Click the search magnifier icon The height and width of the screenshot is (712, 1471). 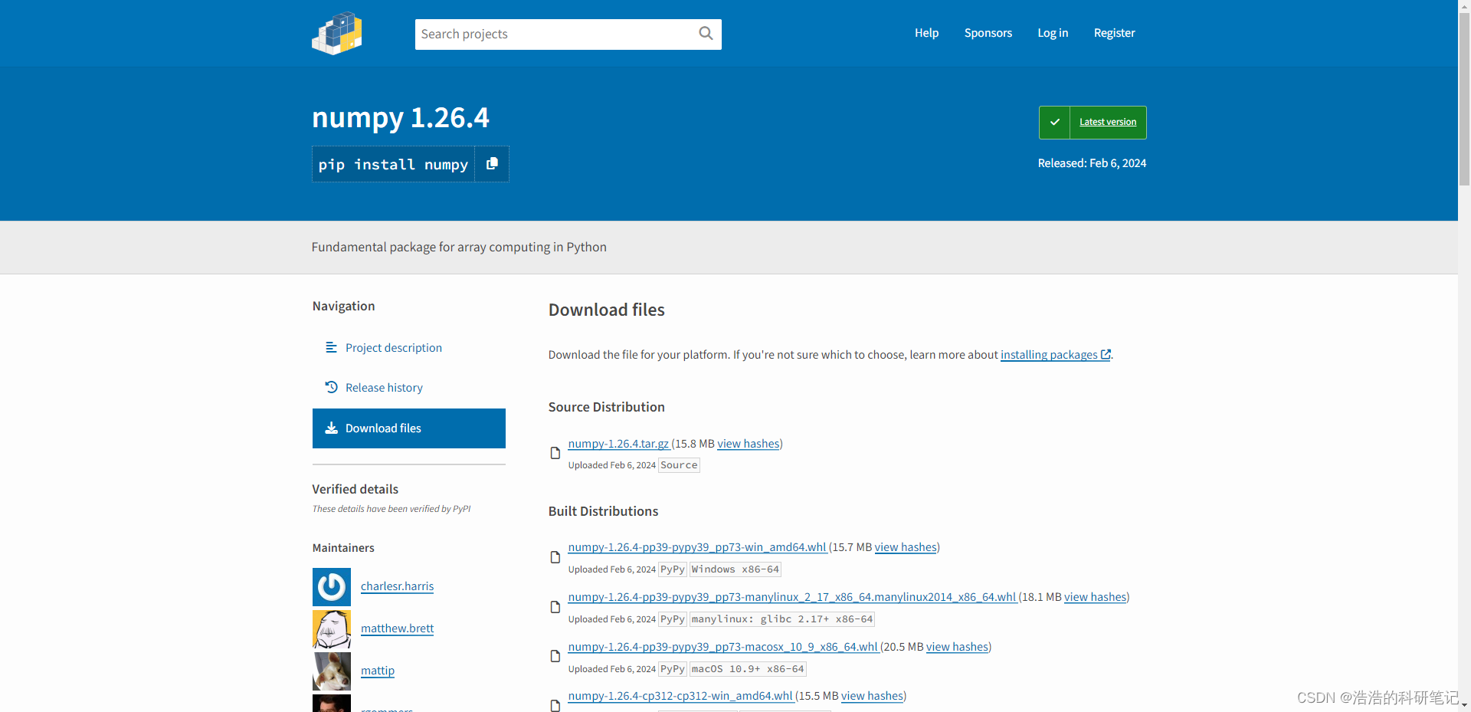tap(706, 33)
